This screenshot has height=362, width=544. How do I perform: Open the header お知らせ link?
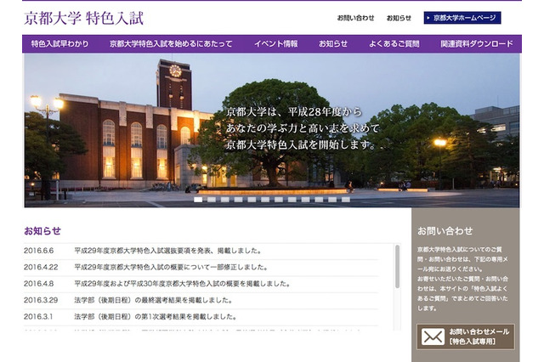[x=399, y=18]
